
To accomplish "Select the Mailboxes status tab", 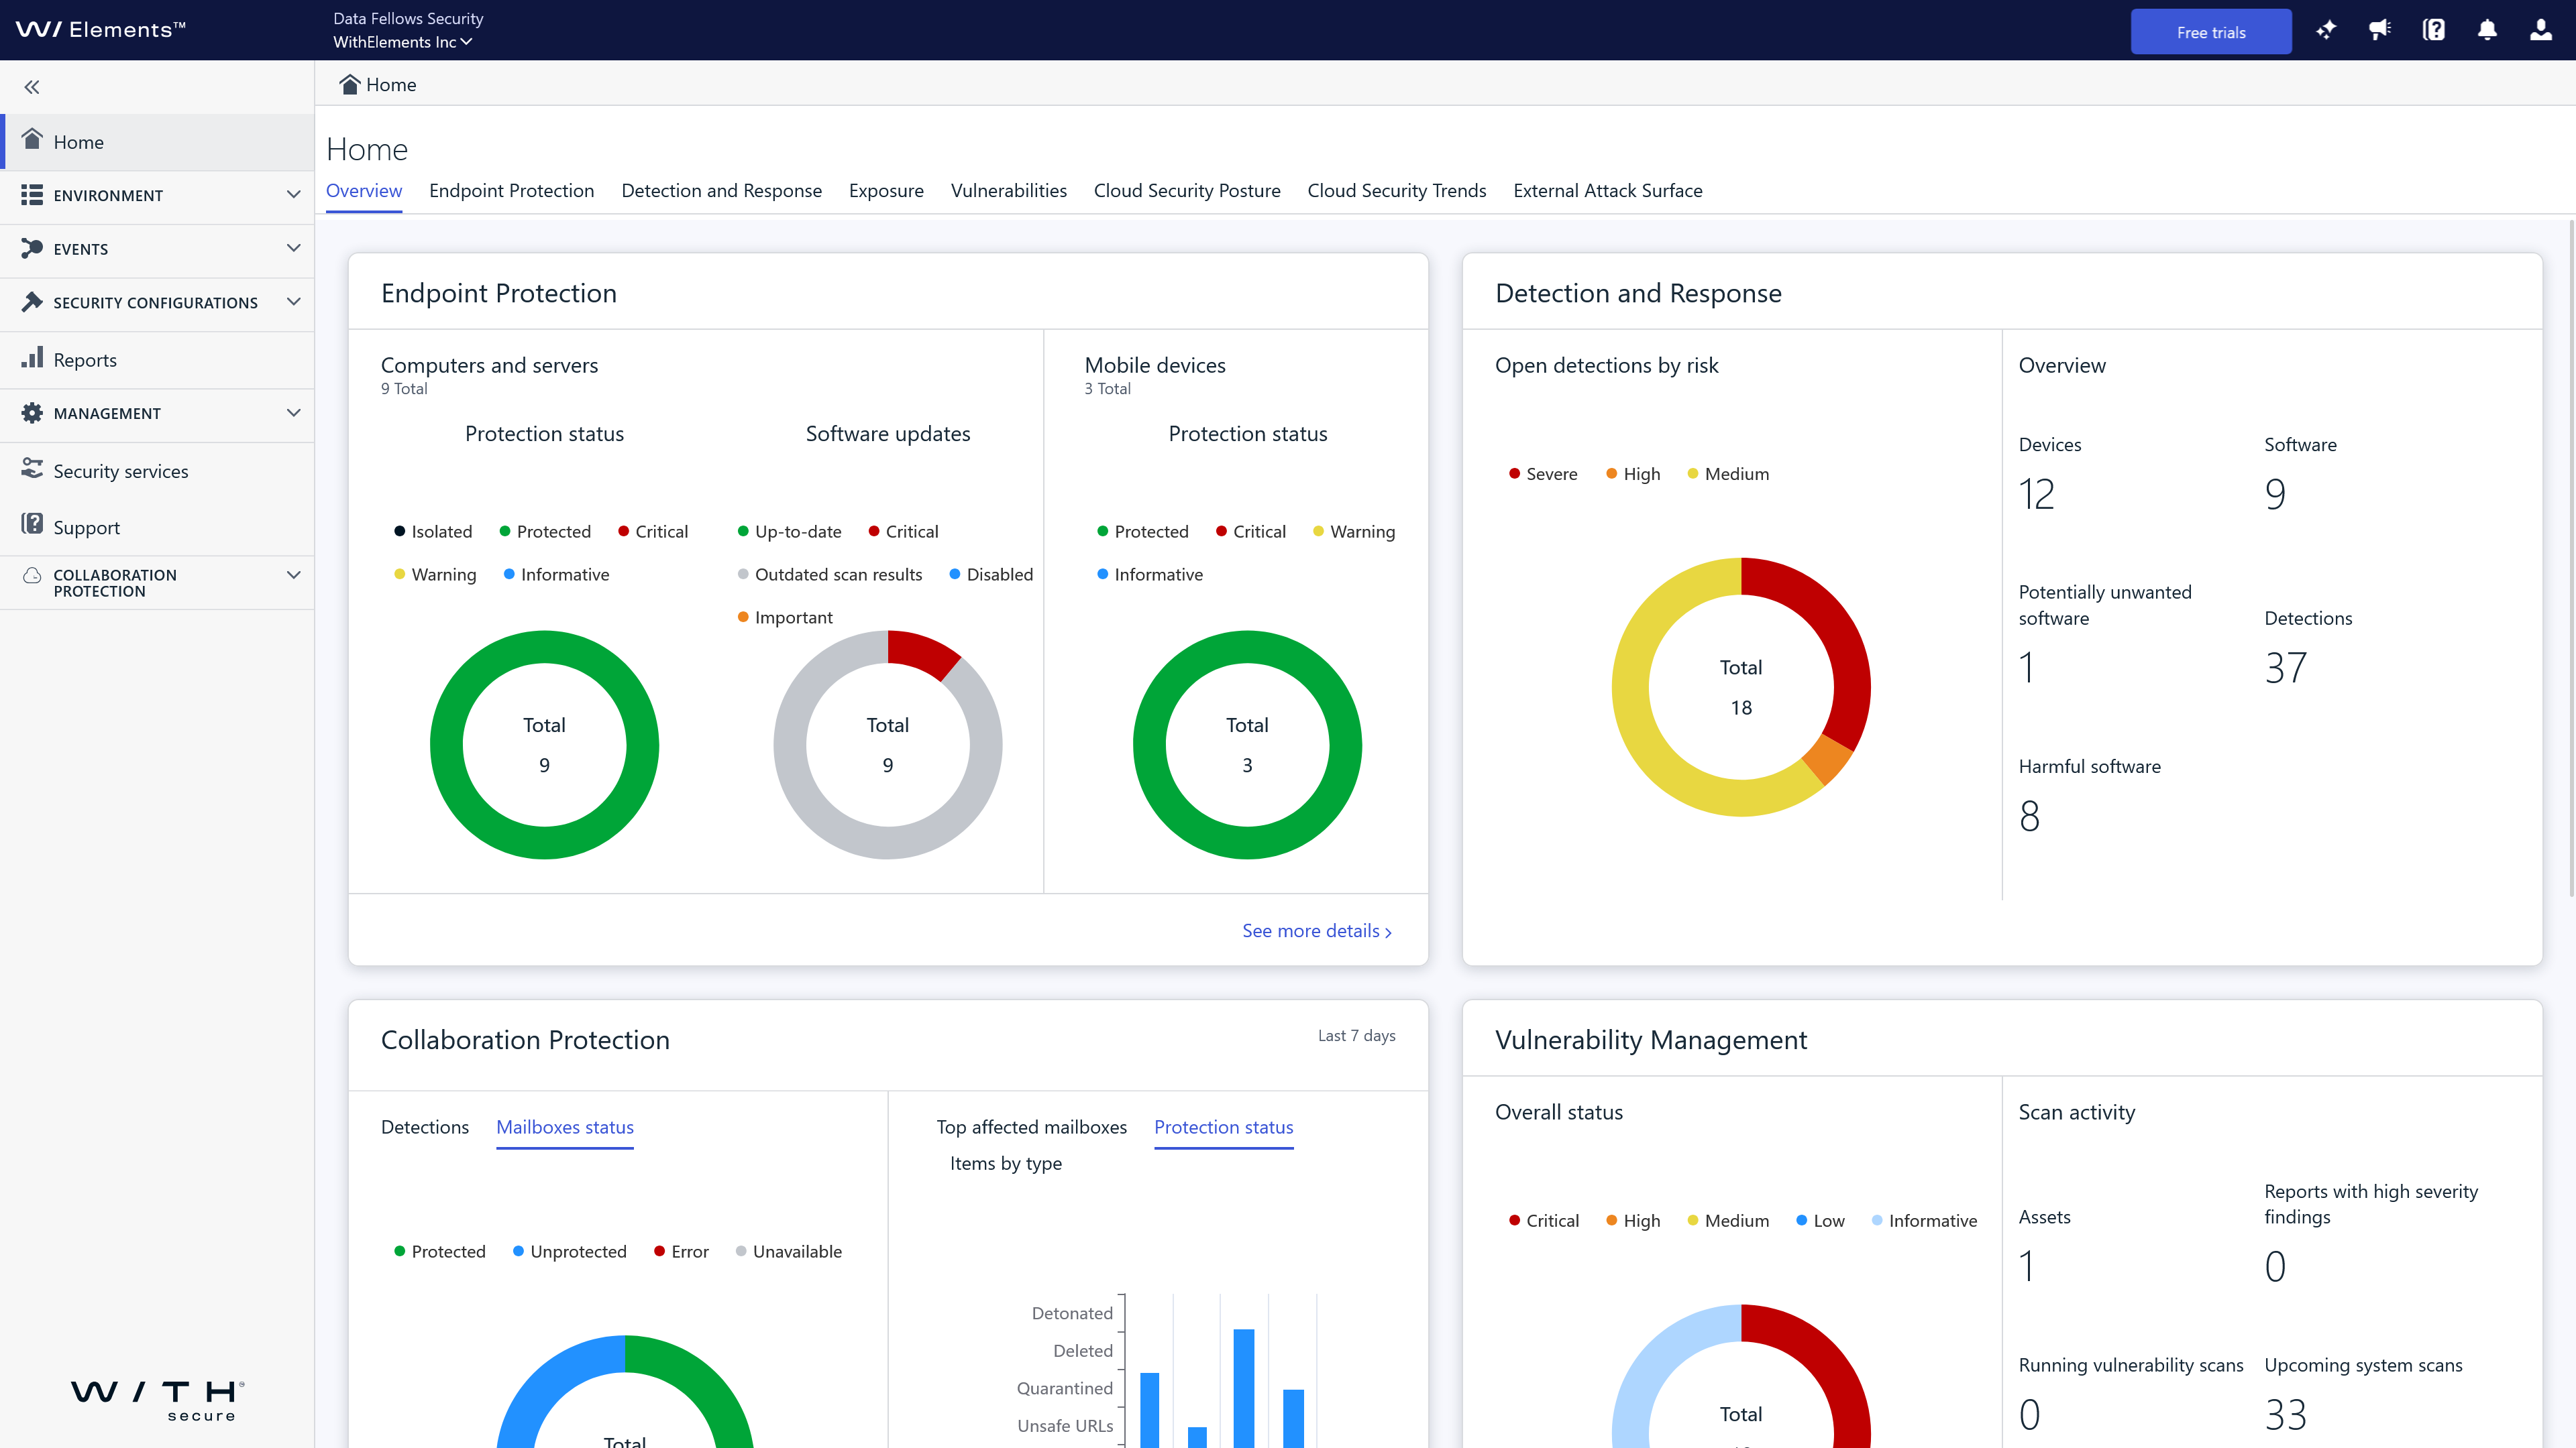I will (x=565, y=1127).
